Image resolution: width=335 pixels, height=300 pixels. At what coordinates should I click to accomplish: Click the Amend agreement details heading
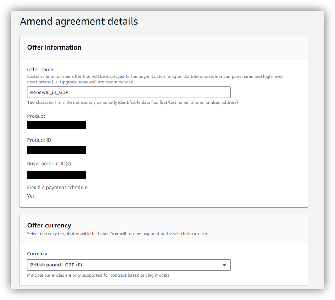point(79,21)
